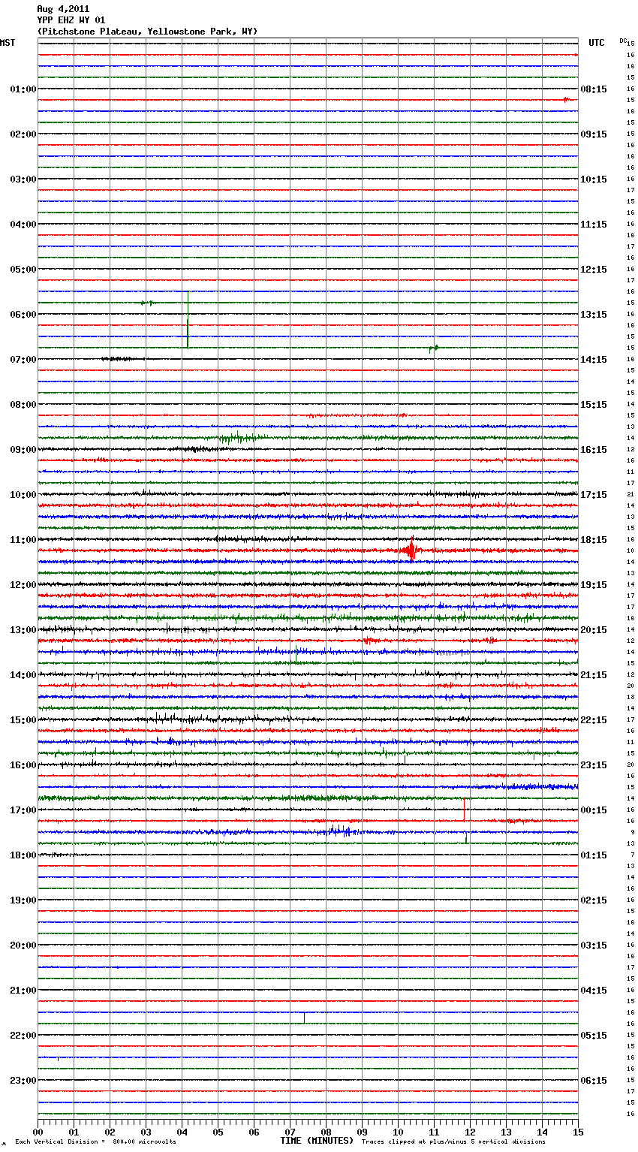Select the 07:00 MST time label

[x=23, y=360]
